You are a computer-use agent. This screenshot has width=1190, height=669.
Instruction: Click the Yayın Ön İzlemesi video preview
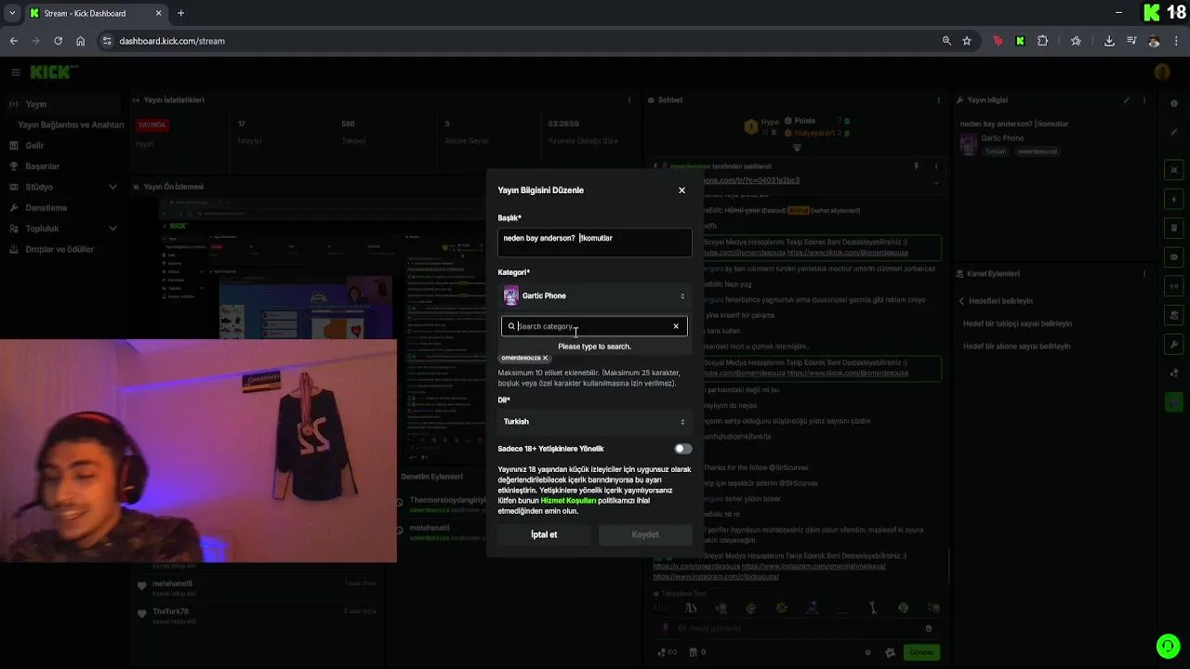[386, 330]
